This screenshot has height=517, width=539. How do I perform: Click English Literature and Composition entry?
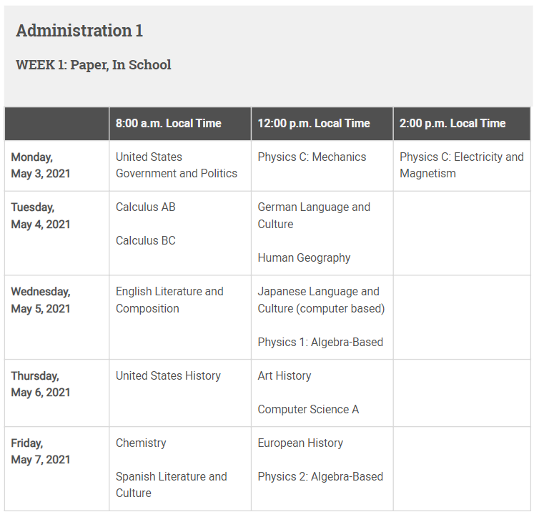click(169, 300)
